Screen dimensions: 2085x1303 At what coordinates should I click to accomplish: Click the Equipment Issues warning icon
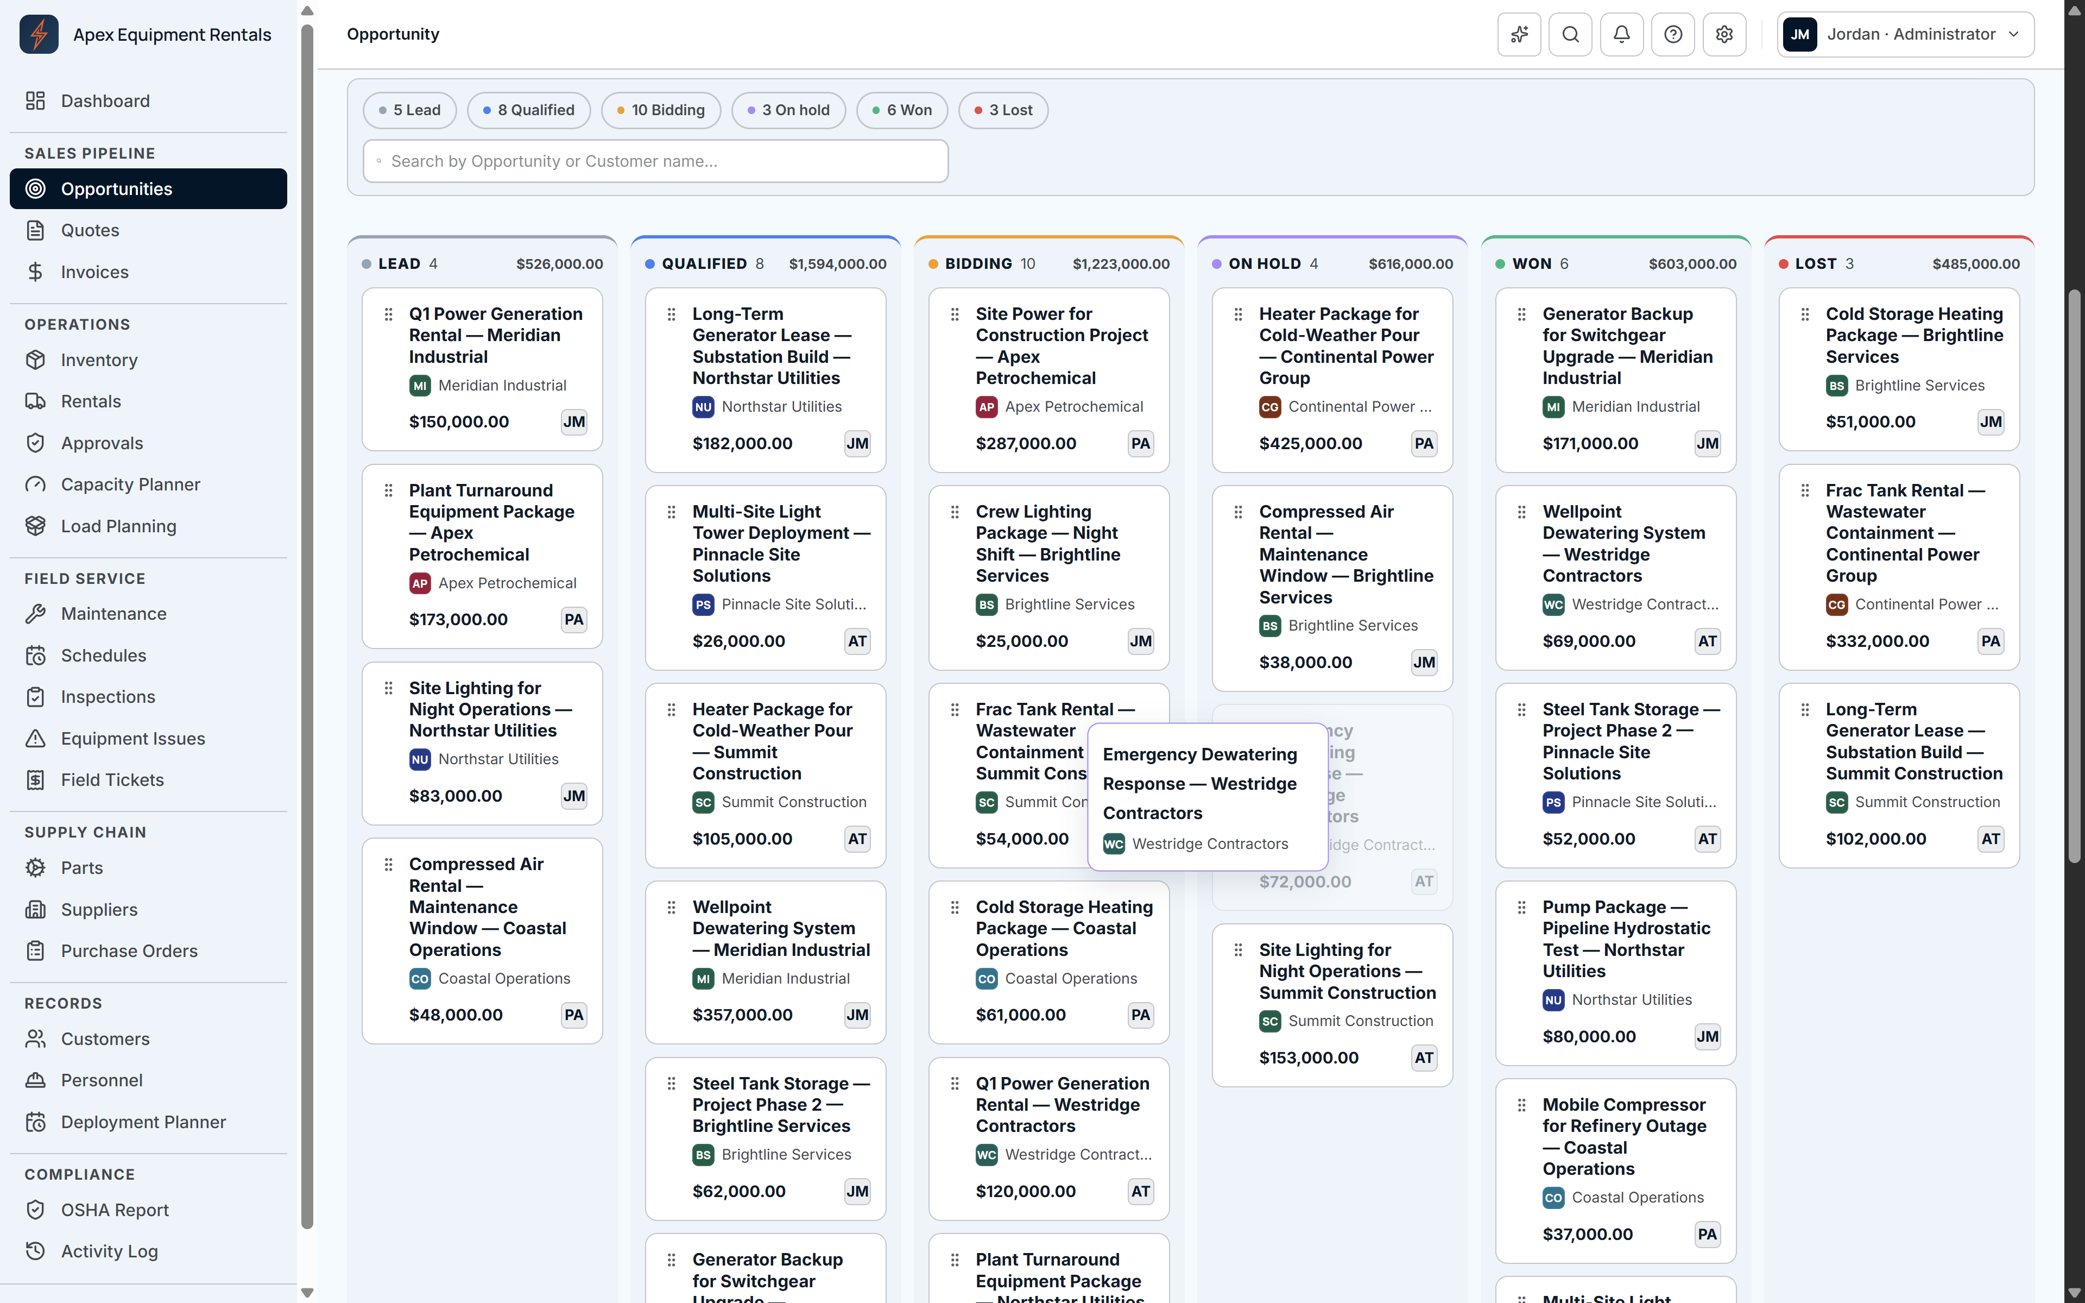coord(35,739)
